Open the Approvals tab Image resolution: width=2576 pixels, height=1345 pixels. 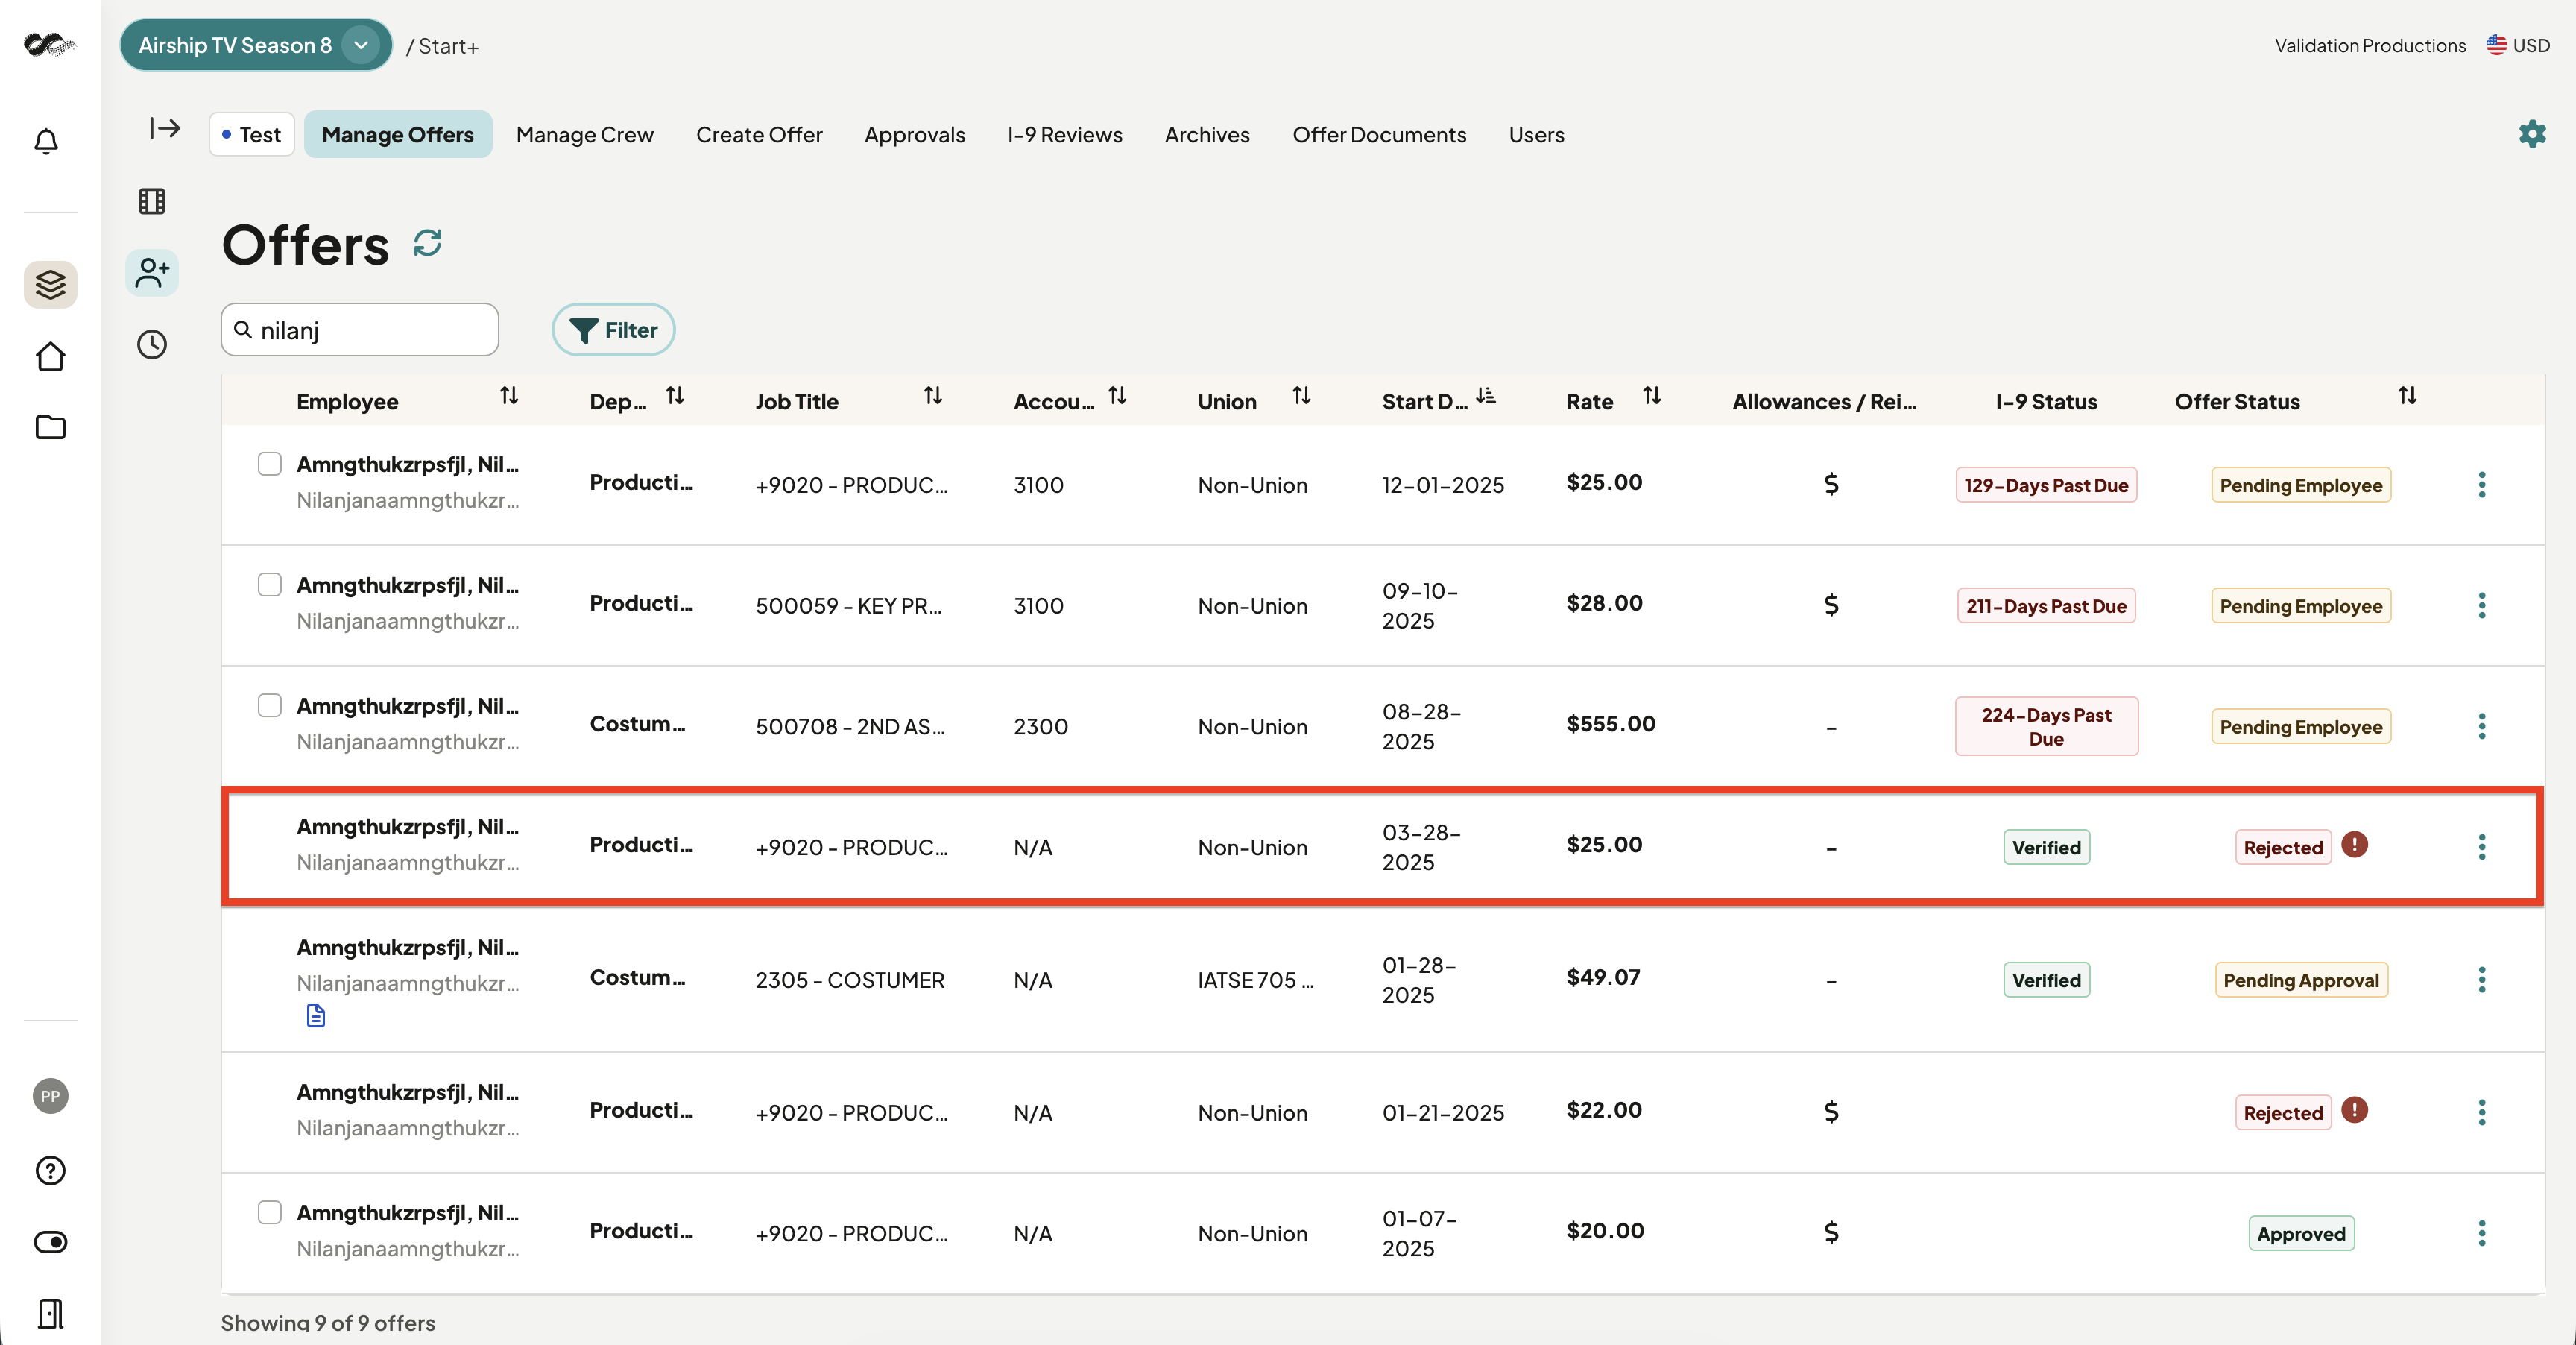click(x=915, y=134)
